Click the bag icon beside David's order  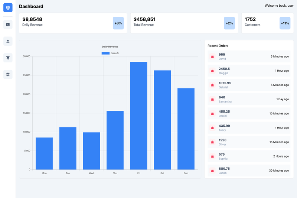point(212,56)
